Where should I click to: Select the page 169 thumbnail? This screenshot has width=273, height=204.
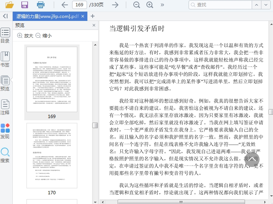pos(52,79)
